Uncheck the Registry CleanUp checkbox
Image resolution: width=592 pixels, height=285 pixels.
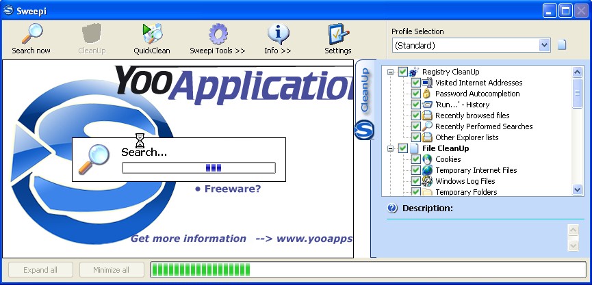click(x=403, y=72)
